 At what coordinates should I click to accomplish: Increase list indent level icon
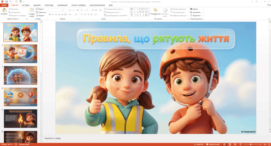pyautogui.click(x=96, y=10)
